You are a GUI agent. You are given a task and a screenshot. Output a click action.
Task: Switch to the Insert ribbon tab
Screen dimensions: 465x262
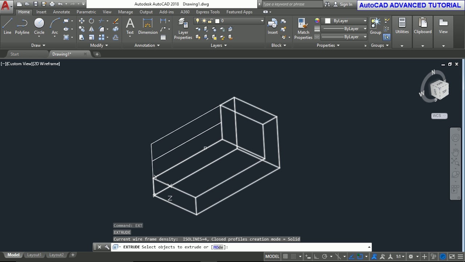[x=41, y=12]
